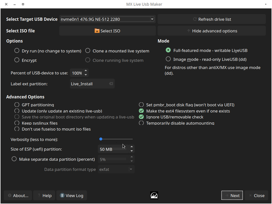
Task: Click the Next button
Action: (x=232, y=196)
